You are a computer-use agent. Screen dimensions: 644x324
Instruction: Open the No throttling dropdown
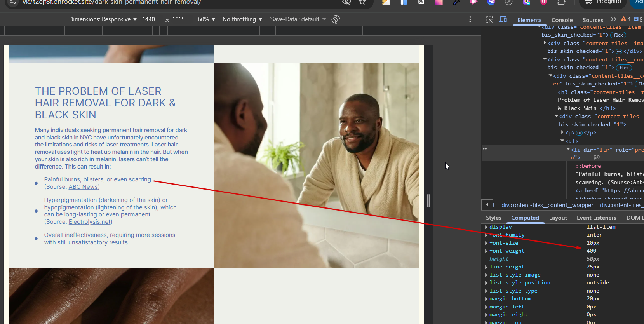click(242, 19)
